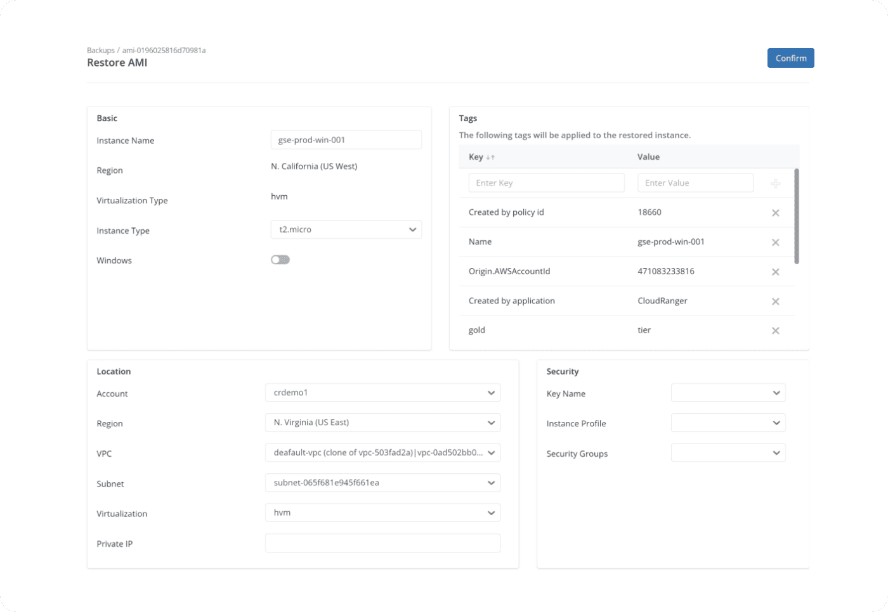Open the Key Name dropdown

click(x=728, y=393)
